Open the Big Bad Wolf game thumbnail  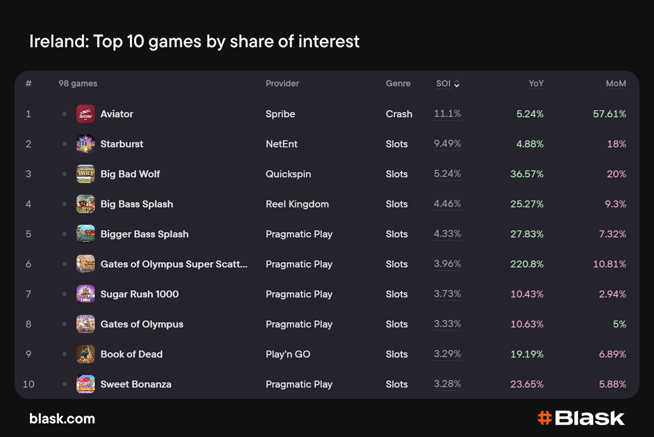click(x=85, y=174)
